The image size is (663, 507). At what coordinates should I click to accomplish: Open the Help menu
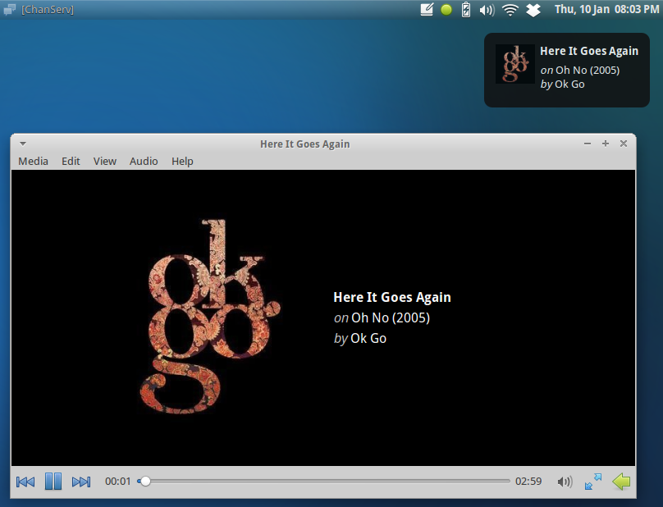(x=182, y=161)
